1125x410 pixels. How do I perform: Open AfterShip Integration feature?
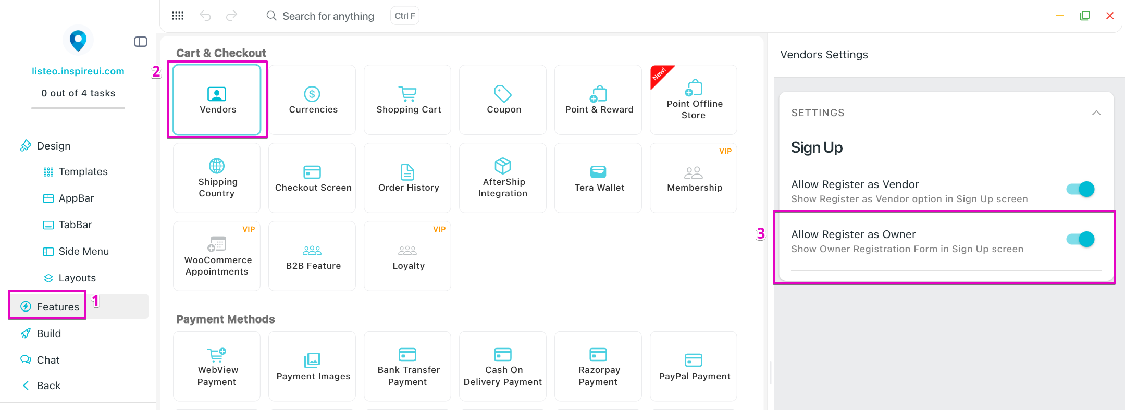pos(503,178)
